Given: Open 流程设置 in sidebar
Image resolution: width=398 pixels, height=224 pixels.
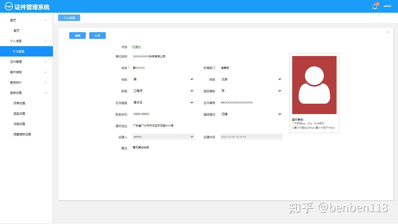Looking at the screenshot, I should click(x=26, y=124).
